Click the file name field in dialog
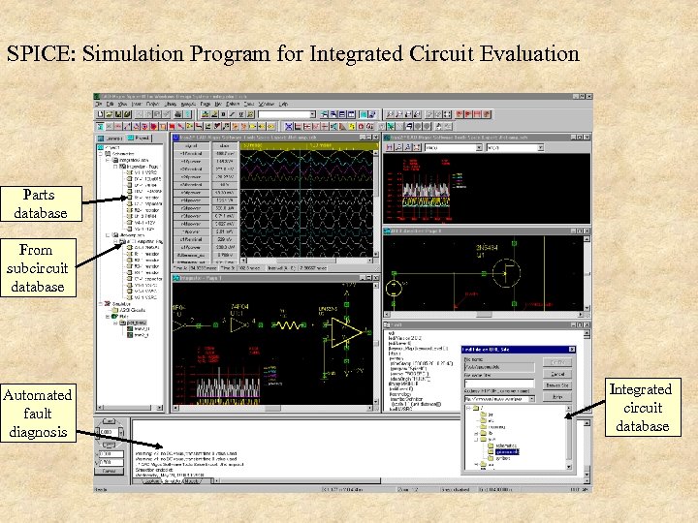Viewport: 698px width, 523px height. (499, 367)
